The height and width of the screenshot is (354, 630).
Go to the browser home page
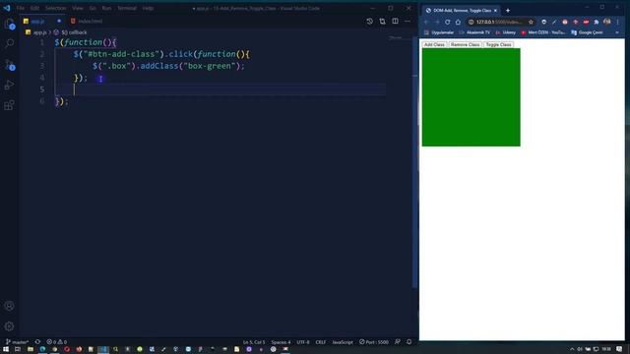[458, 22]
